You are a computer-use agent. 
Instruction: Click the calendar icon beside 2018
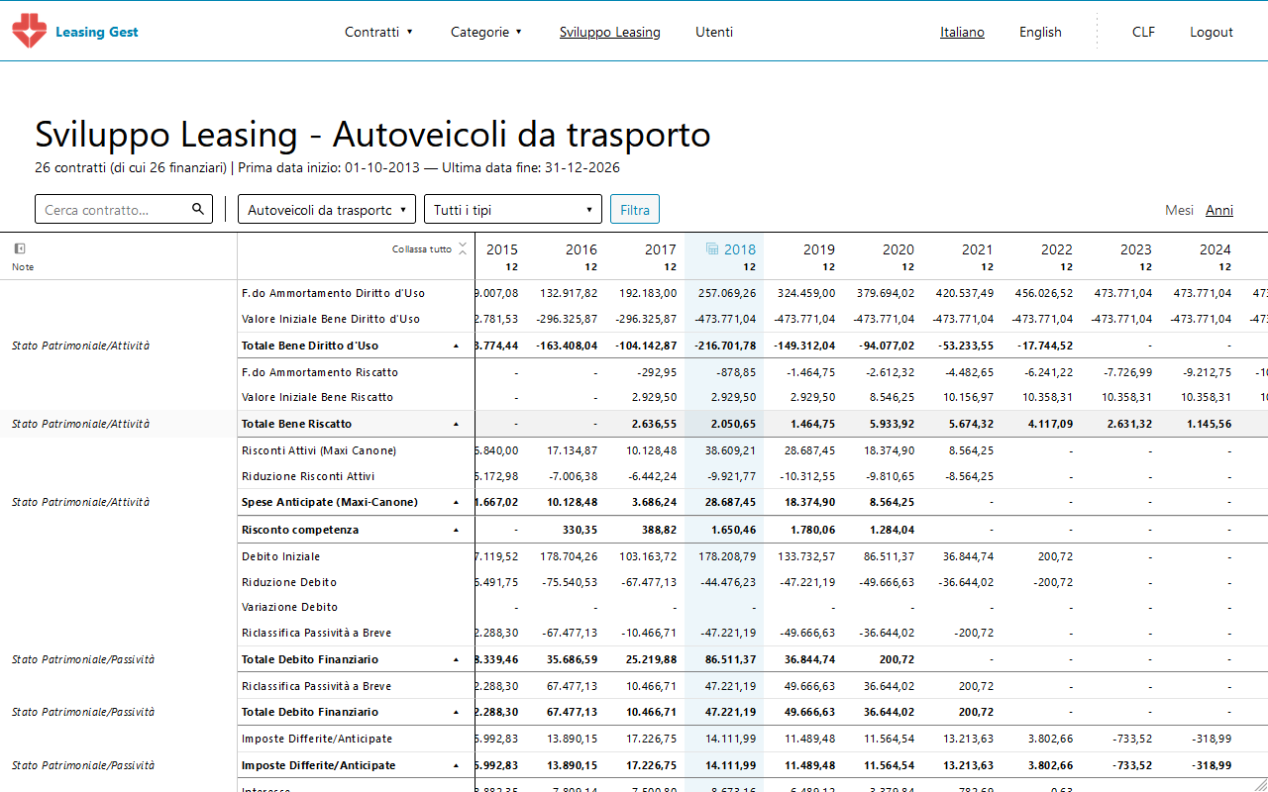(x=712, y=249)
